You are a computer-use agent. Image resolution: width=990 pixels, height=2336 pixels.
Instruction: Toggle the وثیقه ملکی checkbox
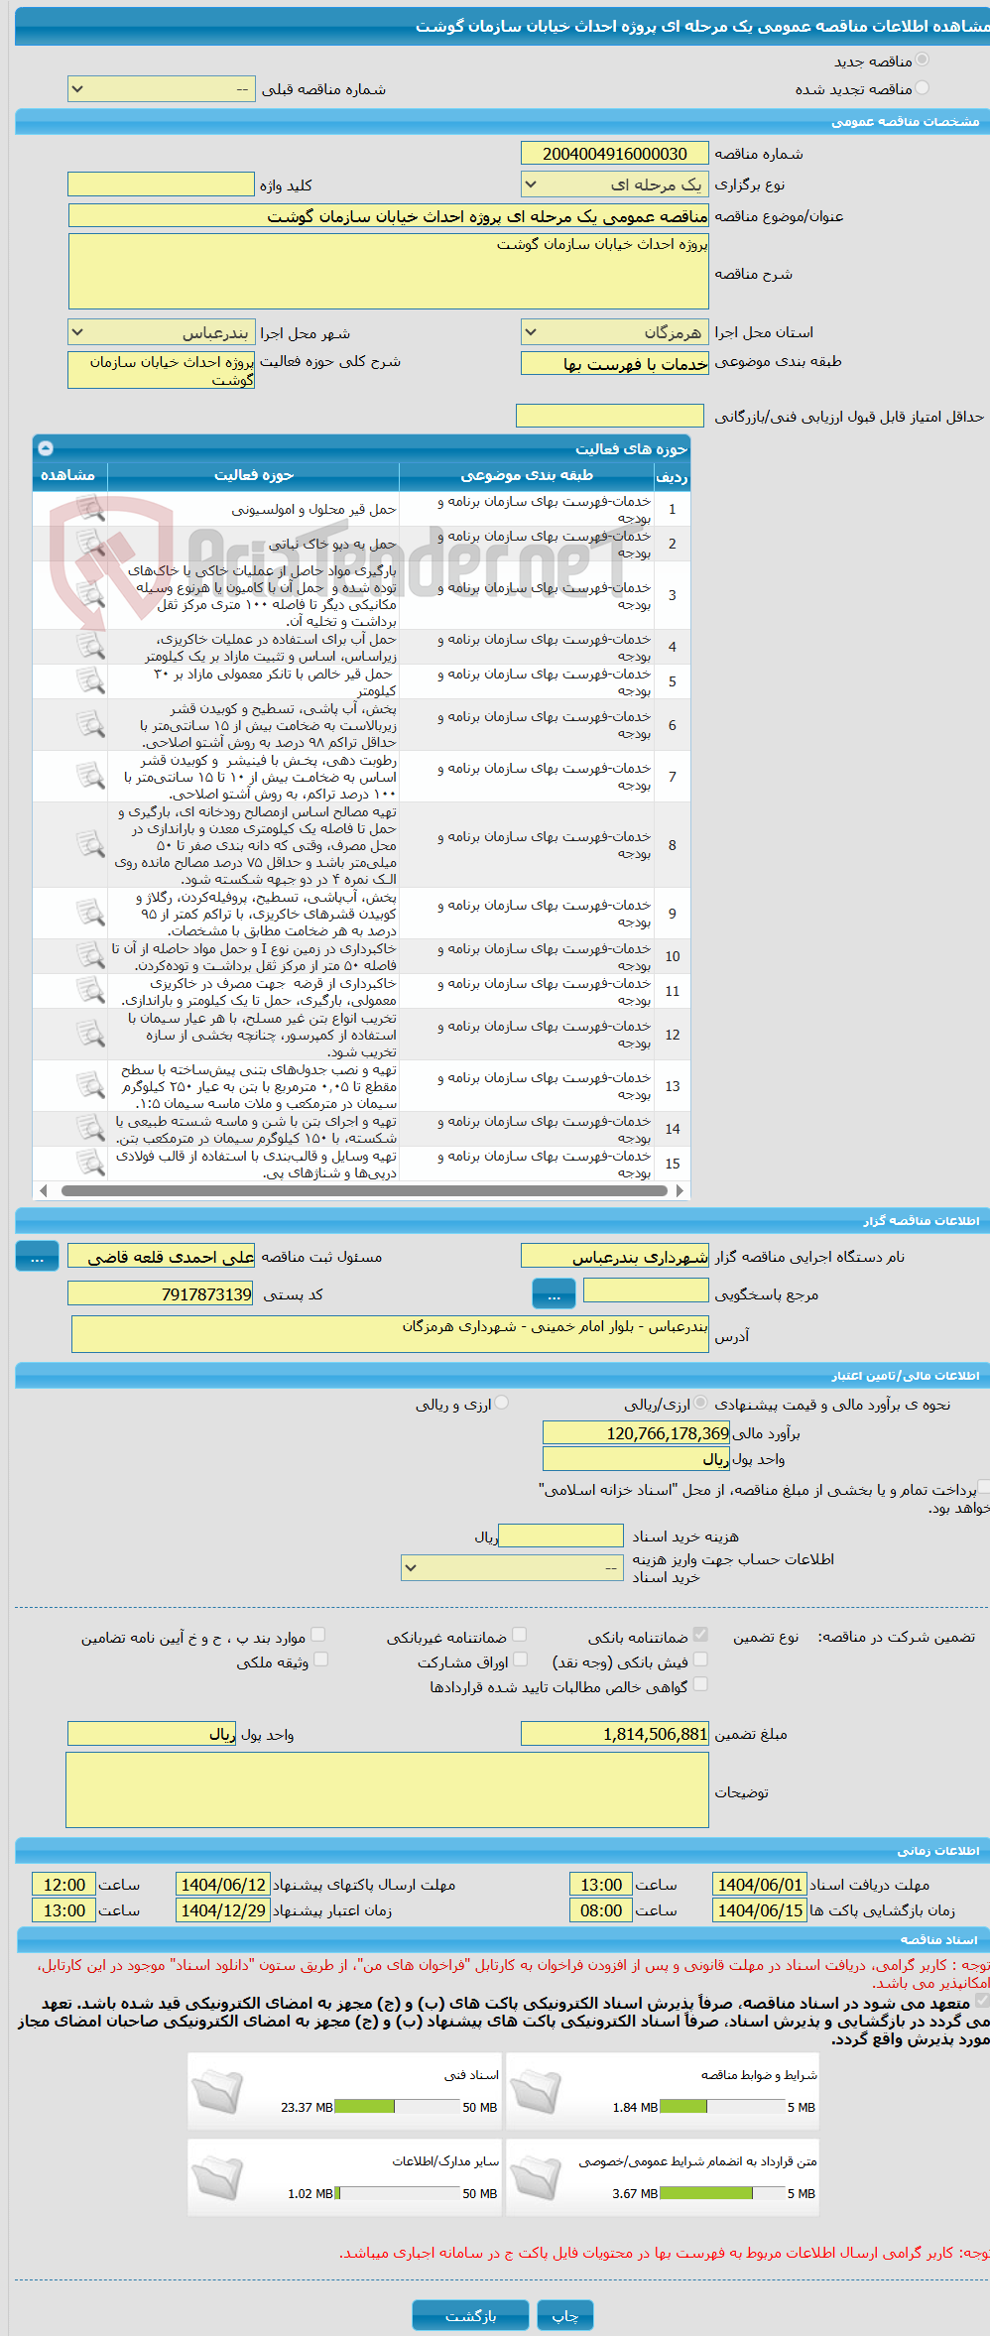coord(320,1660)
